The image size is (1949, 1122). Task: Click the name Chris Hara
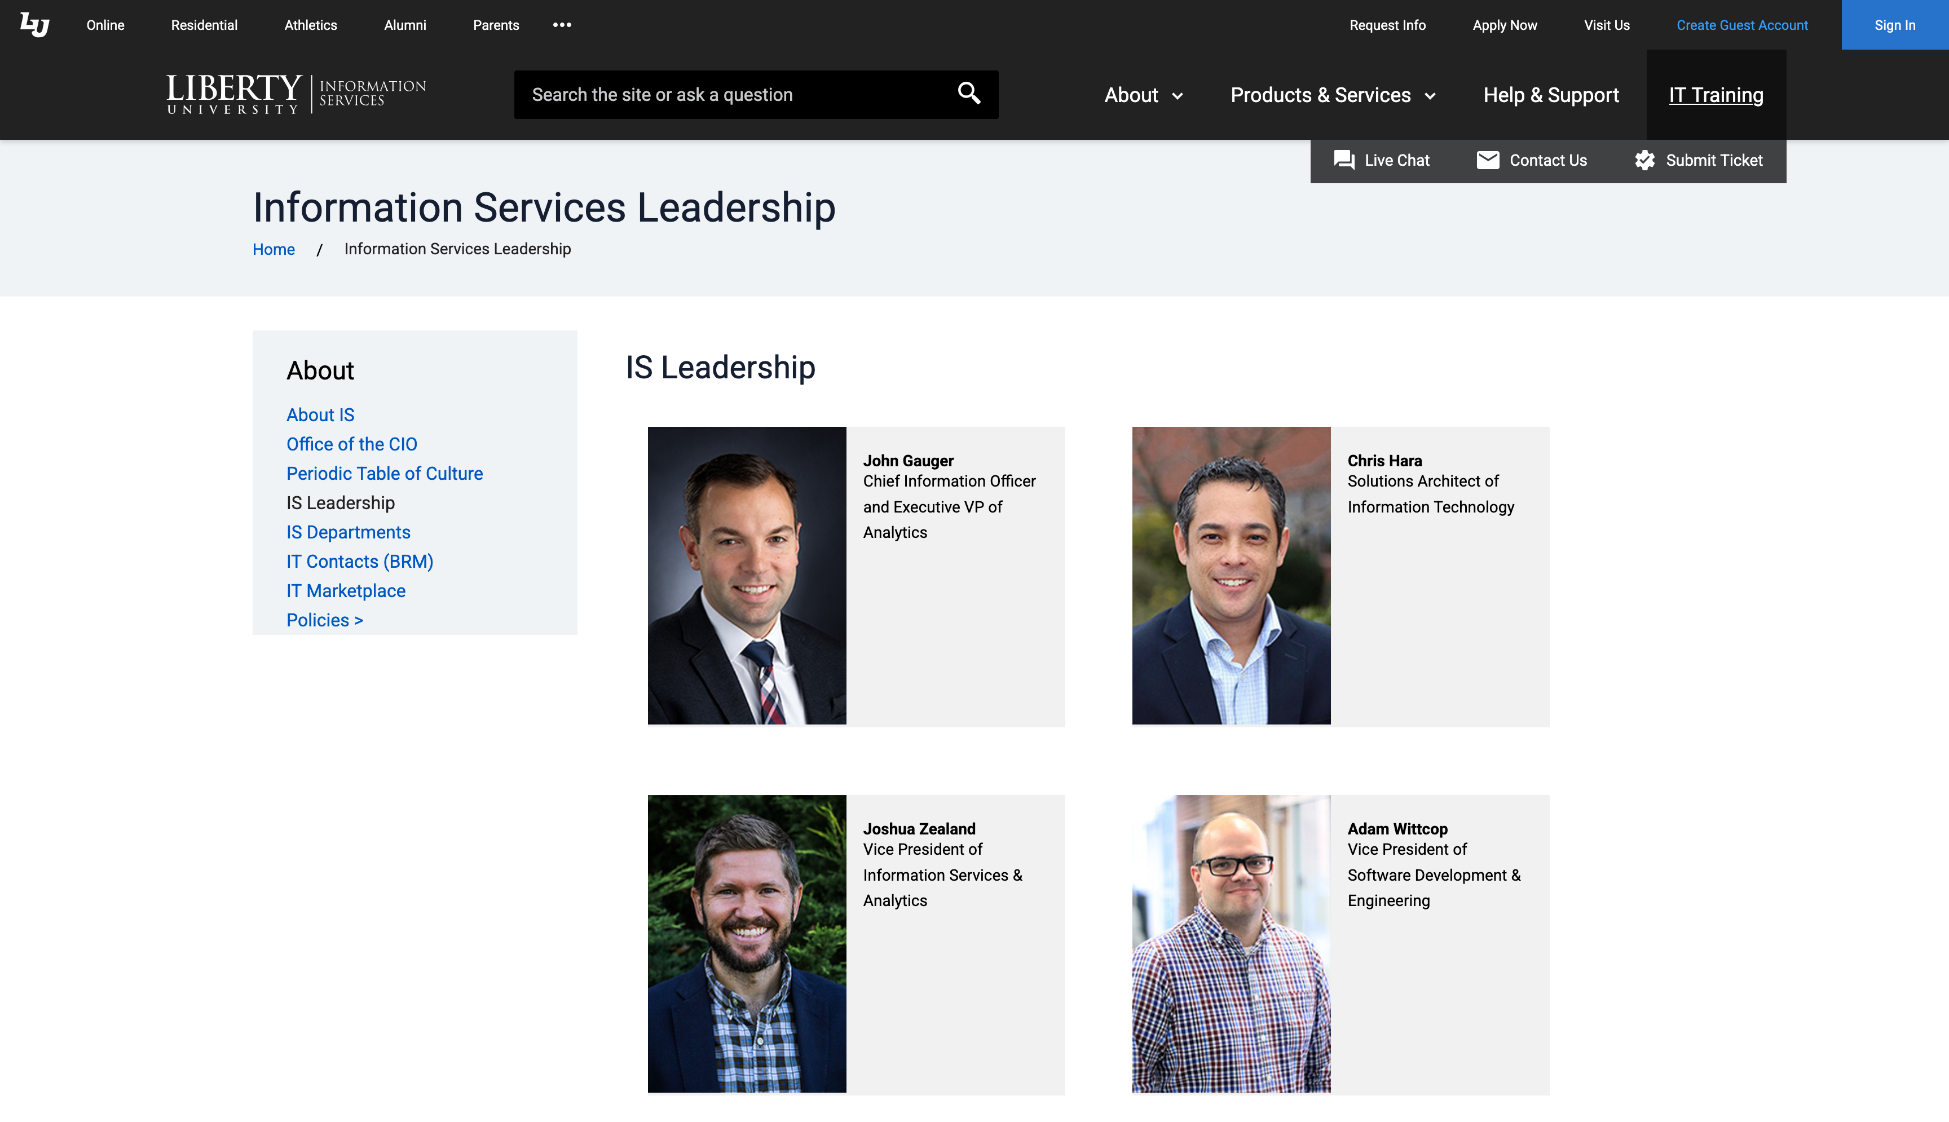point(1384,460)
